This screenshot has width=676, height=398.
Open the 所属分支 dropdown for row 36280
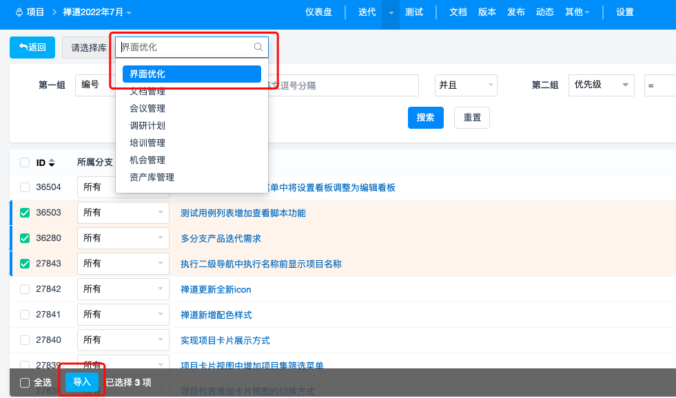(x=123, y=238)
